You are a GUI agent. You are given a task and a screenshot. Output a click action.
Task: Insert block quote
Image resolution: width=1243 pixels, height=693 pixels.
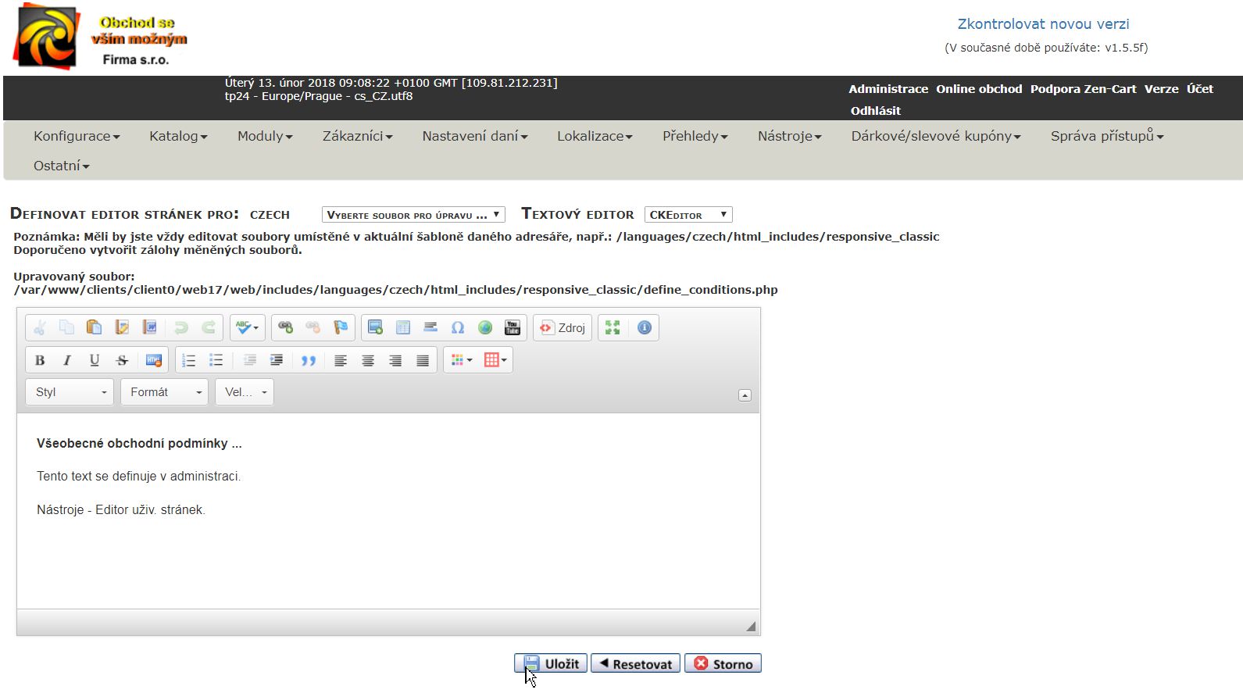click(309, 360)
